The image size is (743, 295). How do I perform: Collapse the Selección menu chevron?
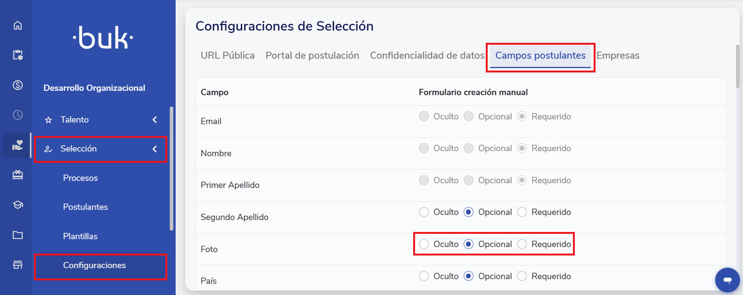(155, 149)
